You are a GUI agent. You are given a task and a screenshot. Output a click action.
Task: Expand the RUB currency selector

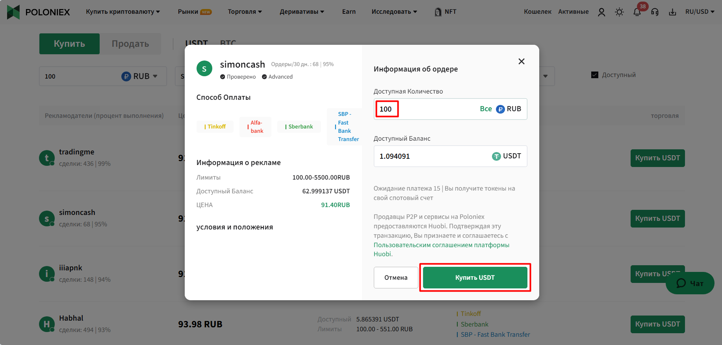pyautogui.click(x=139, y=76)
